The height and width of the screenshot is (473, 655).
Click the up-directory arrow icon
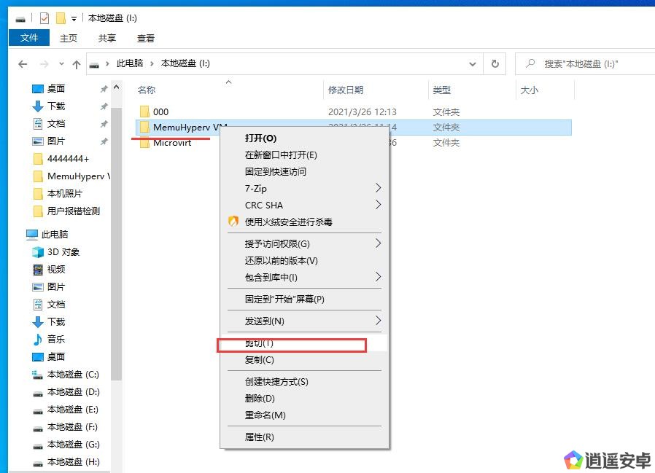click(77, 64)
